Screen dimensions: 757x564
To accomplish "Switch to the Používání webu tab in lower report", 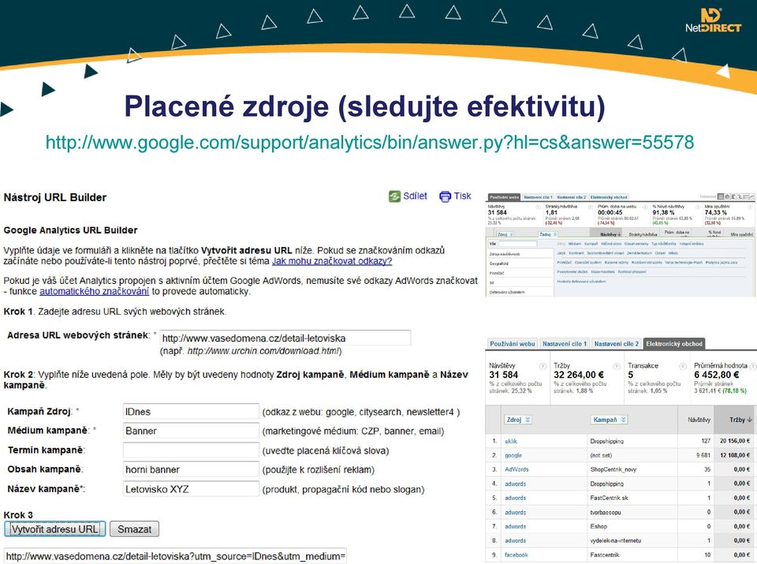I will pyautogui.click(x=512, y=344).
